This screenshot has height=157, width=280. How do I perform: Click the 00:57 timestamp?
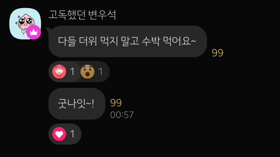point(122,115)
